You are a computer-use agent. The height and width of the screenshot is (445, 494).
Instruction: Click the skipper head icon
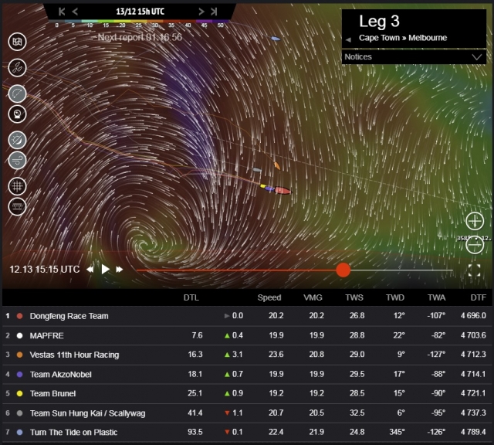pos(17,114)
